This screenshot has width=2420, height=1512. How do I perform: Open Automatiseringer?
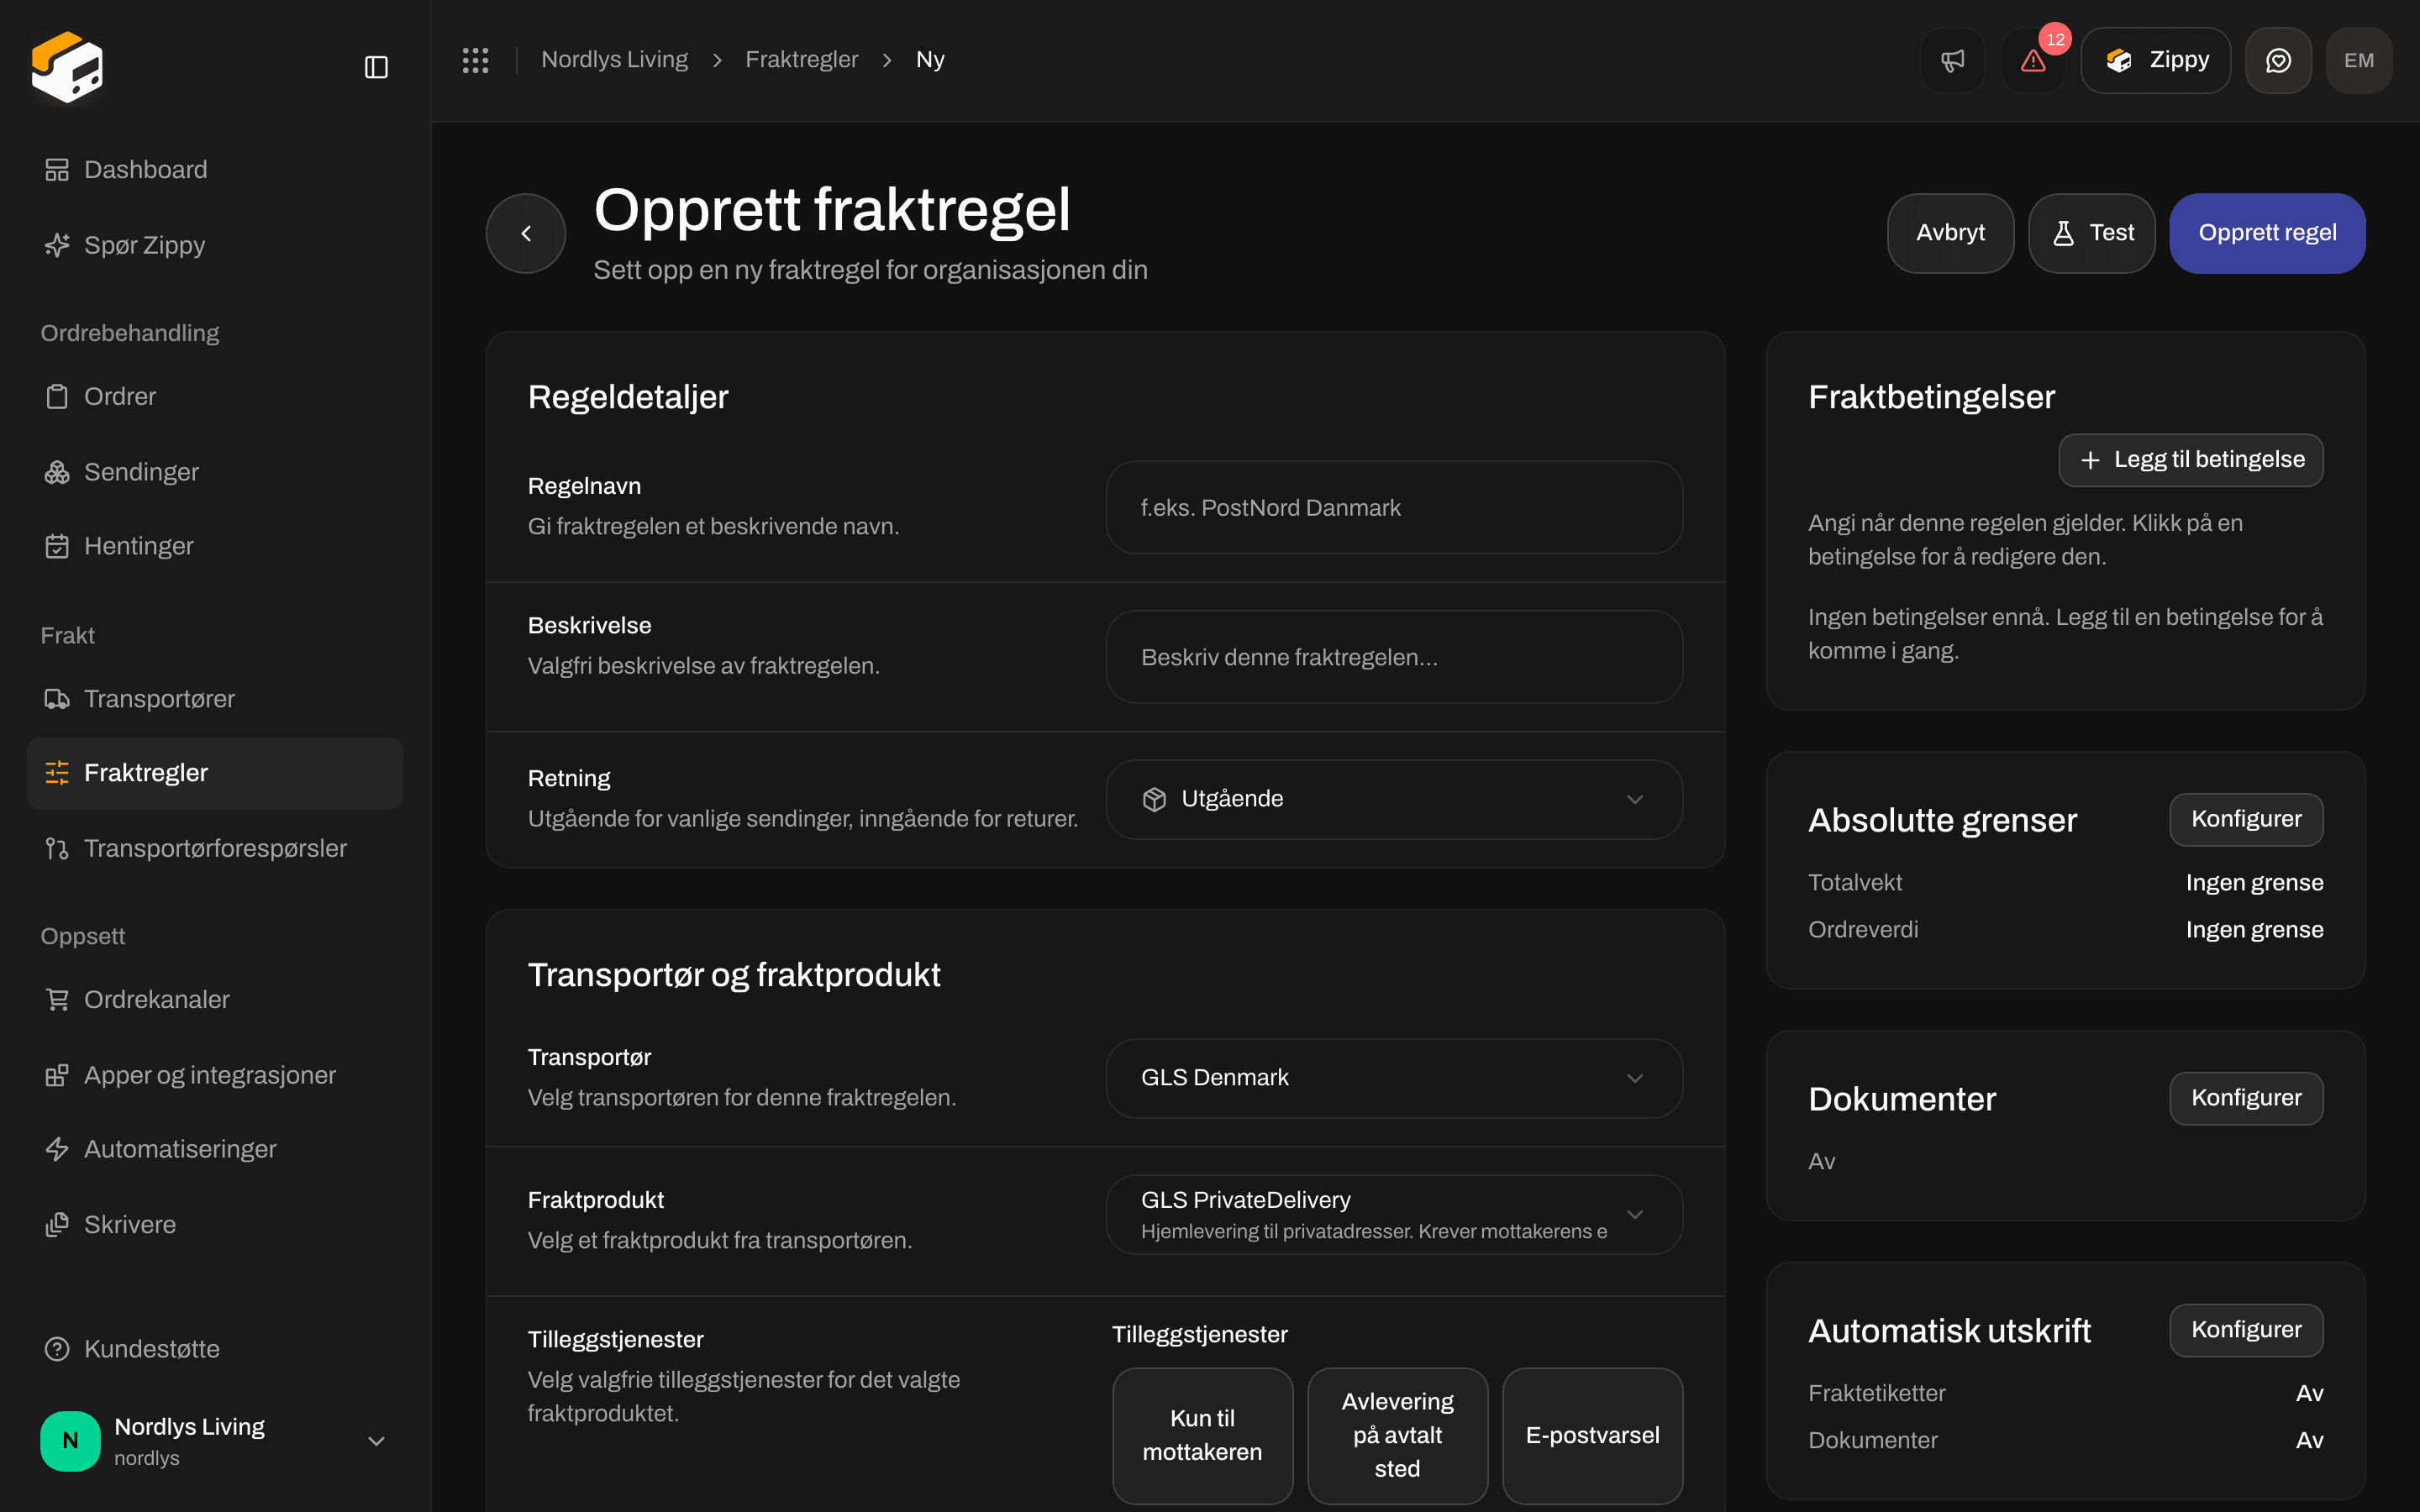pyautogui.click(x=215, y=1149)
